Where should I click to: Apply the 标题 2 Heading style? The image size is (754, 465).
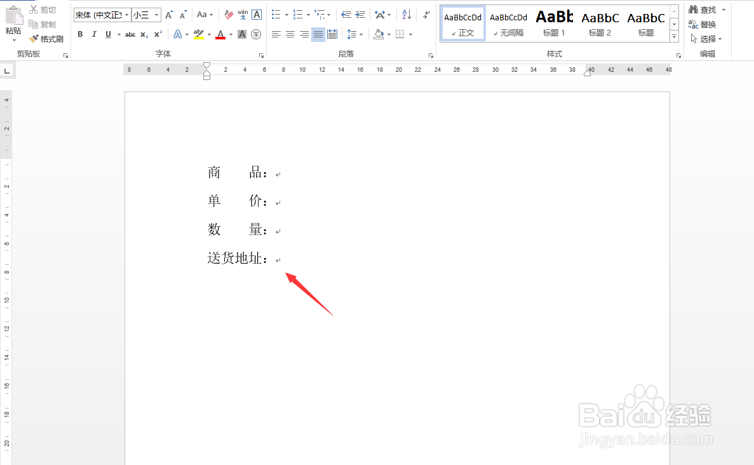point(600,24)
